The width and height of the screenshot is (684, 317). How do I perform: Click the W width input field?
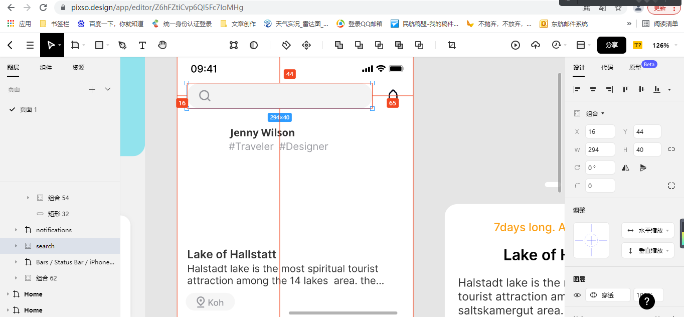[x=600, y=149]
